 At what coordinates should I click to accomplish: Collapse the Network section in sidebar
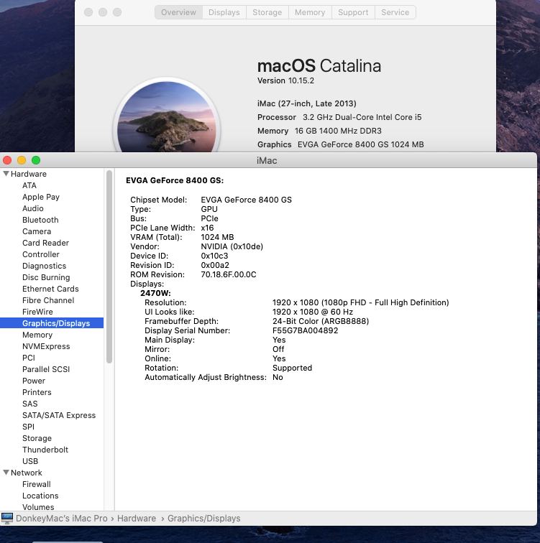click(x=6, y=473)
